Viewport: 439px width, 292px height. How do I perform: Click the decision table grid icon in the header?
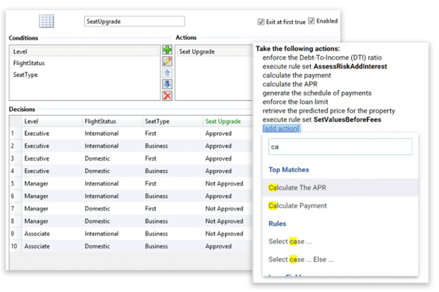(x=46, y=21)
